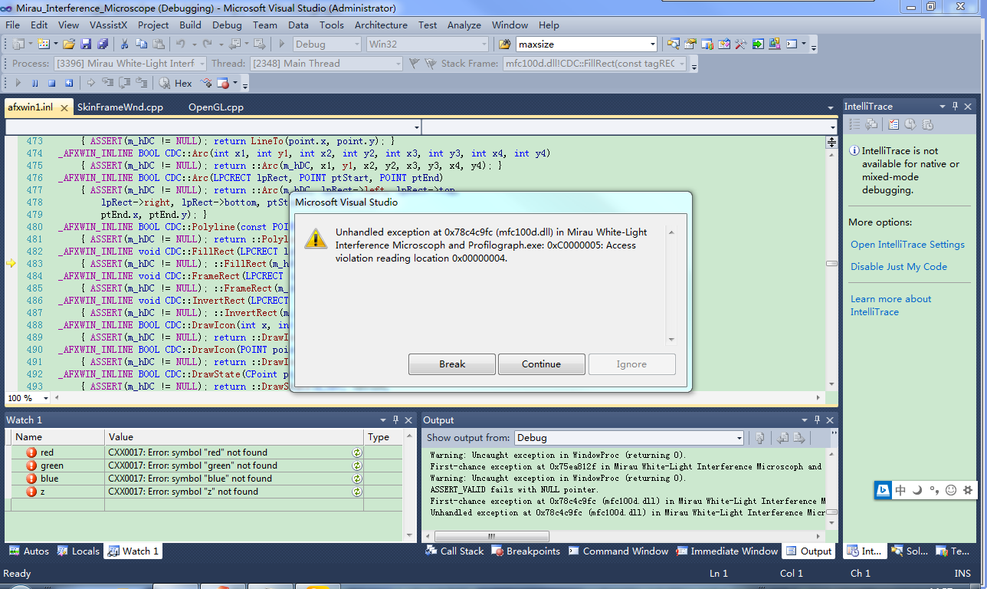Click the Restart debugging icon

point(69,83)
